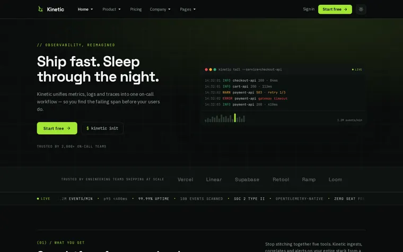
Task: Click the INFO cart-api 200 log line
Action: pos(238,86)
